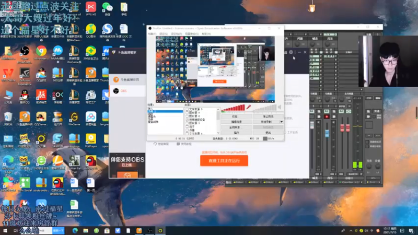Open the second menu in OBS menu bar

click(164, 34)
